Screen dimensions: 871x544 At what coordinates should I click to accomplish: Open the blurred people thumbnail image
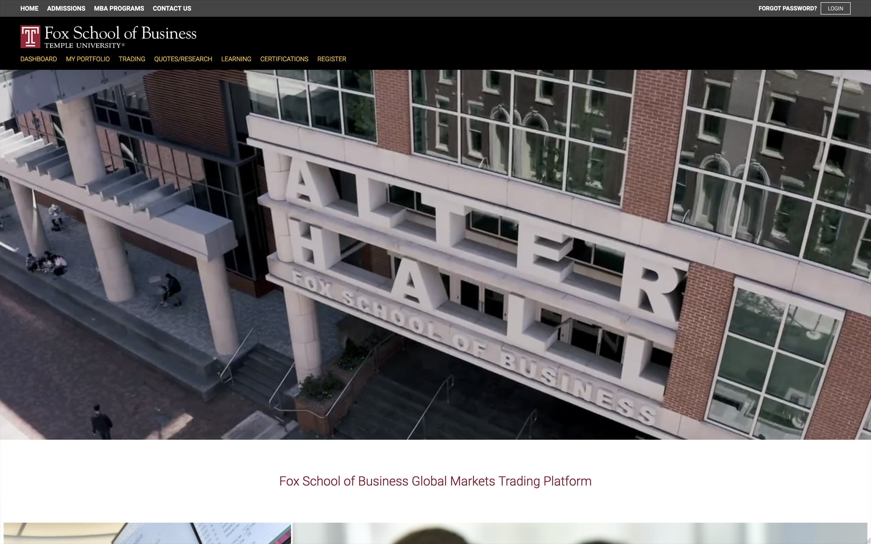pyautogui.click(x=580, y=533)
